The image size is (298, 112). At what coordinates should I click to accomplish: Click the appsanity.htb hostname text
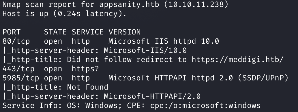129,4
